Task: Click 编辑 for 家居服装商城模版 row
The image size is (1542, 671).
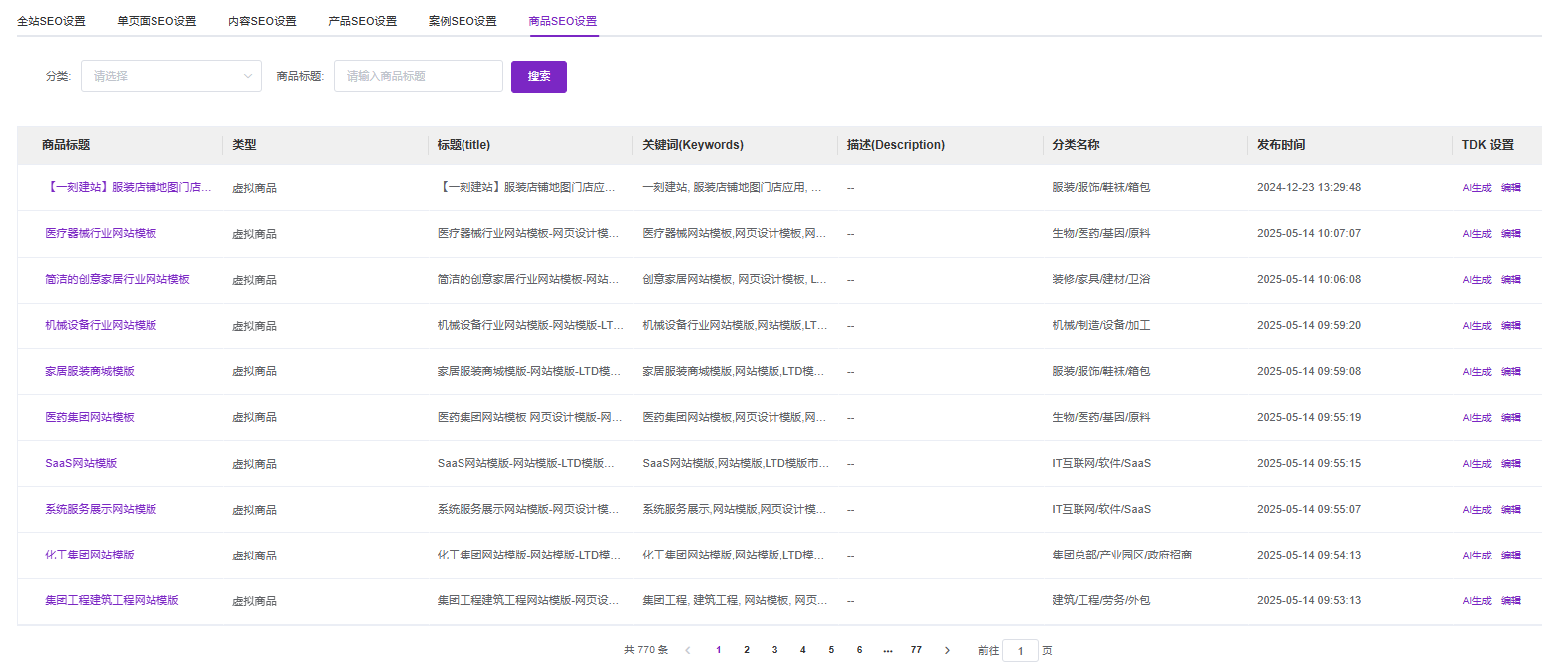Action: [x=1511, y=372]
